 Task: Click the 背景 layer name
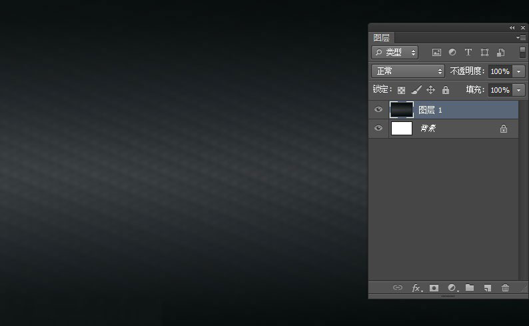[x=428, y=128]
